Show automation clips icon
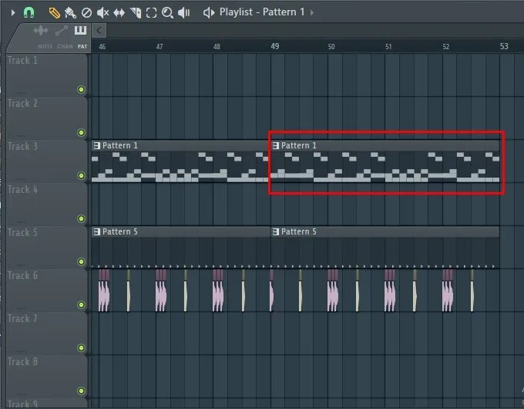 (62, 31)
